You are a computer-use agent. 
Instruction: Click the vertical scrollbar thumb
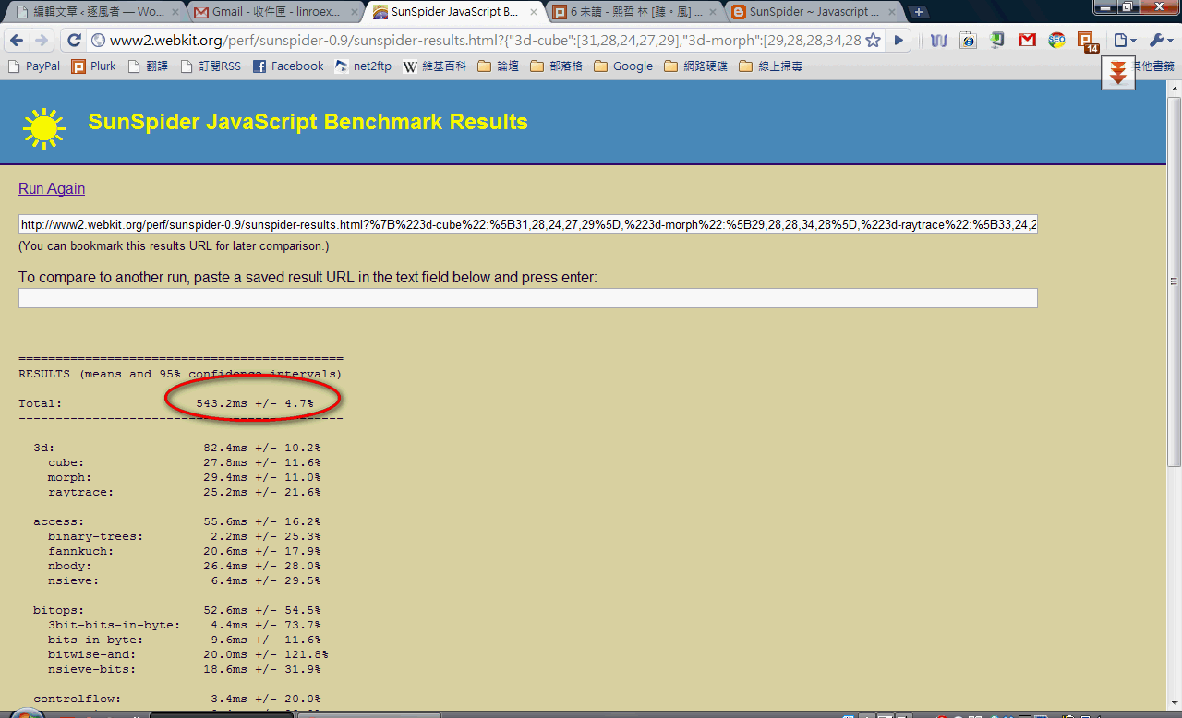(1174, 282)
